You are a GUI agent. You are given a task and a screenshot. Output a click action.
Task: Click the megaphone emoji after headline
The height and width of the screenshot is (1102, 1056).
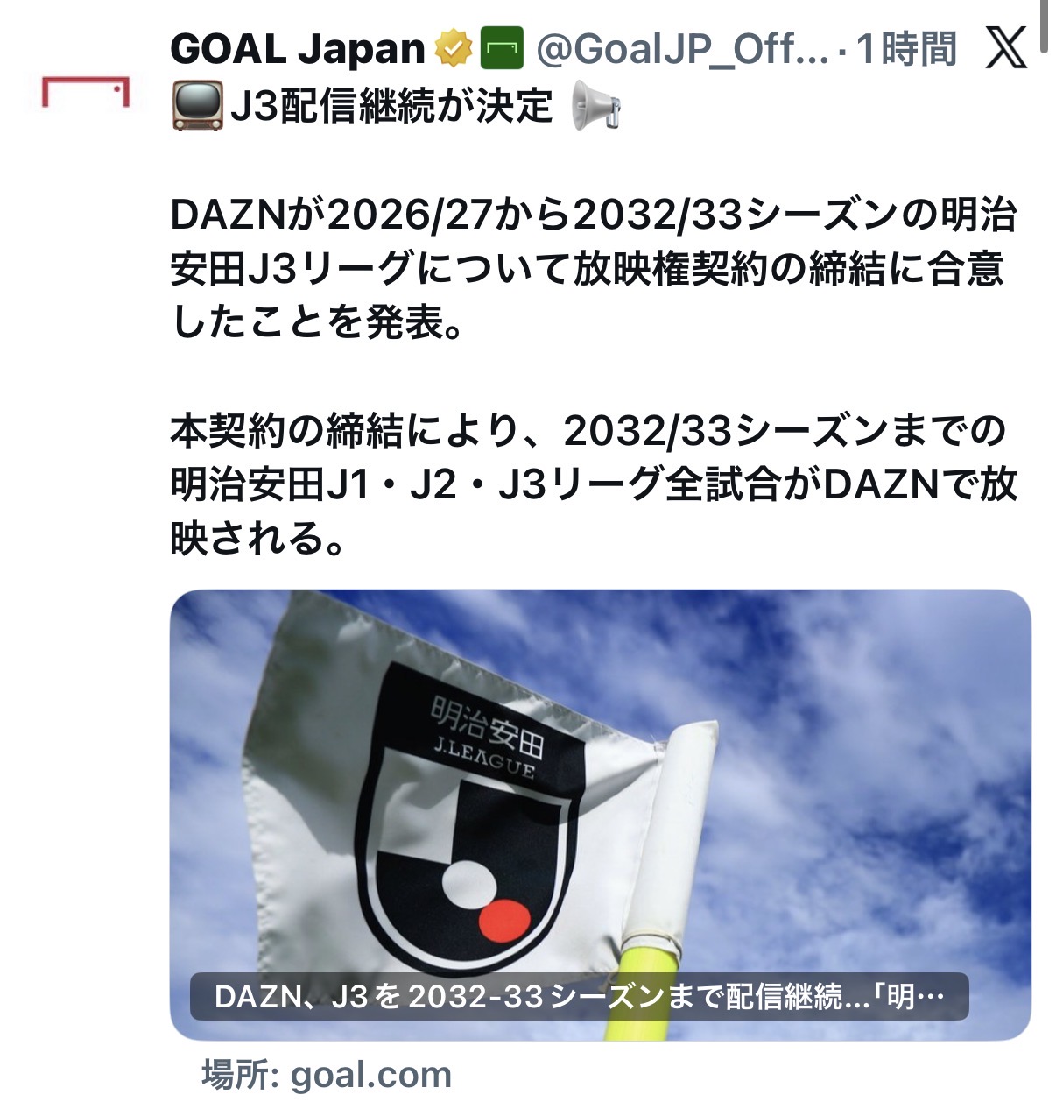pos(595,107)
